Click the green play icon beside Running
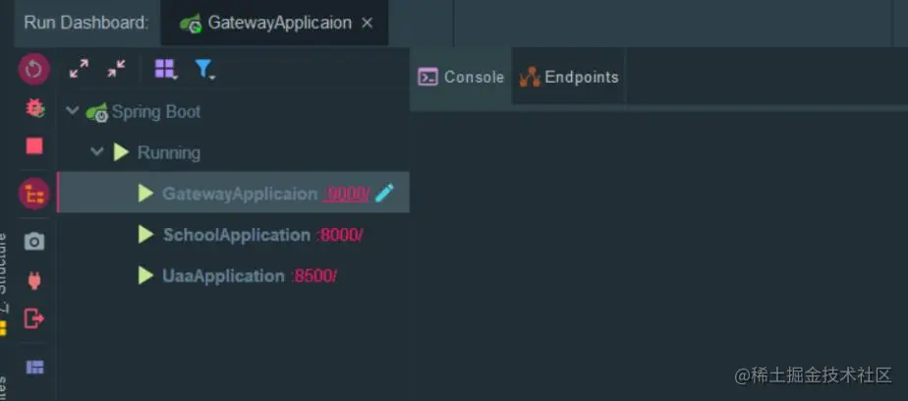This screenshot has height=401, width=908. [x=121, y=152]
